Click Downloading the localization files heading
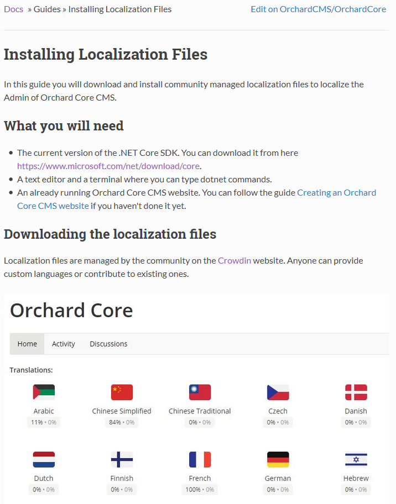Image resolution: width=396 pixels, height=504 pixels. (x=110, y=234)
